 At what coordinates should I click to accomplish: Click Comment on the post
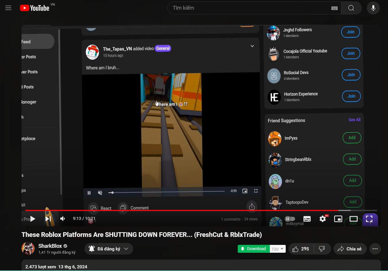(x=133, y=208)
